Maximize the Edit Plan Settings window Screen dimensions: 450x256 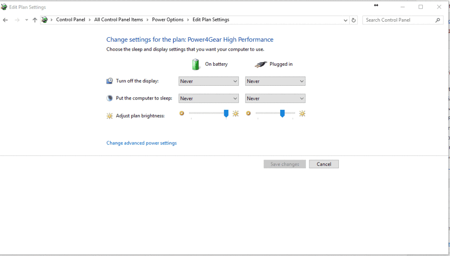point(421,7)
